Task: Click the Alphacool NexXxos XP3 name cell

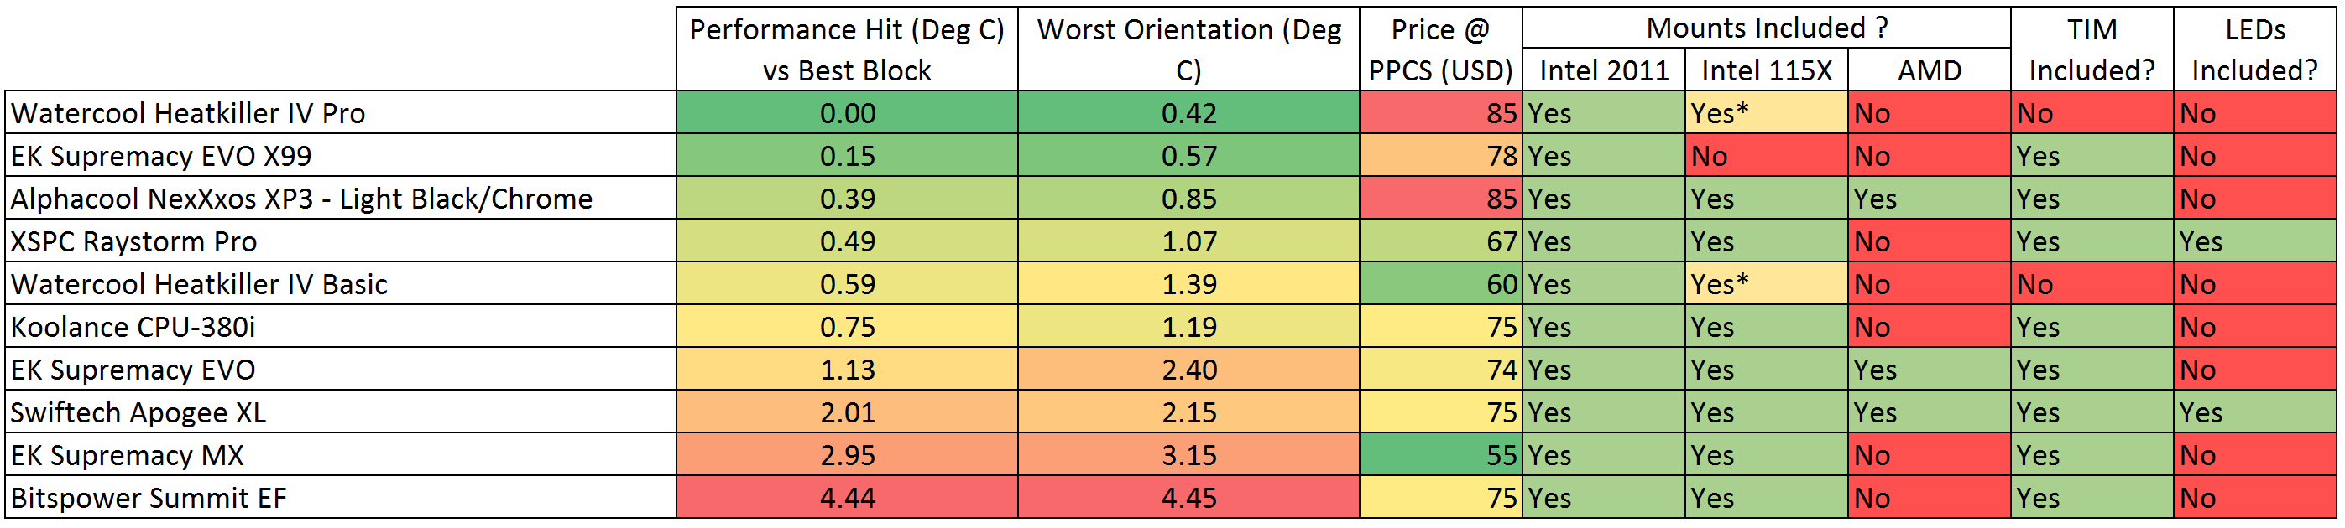Action: (x=341, y=198)
